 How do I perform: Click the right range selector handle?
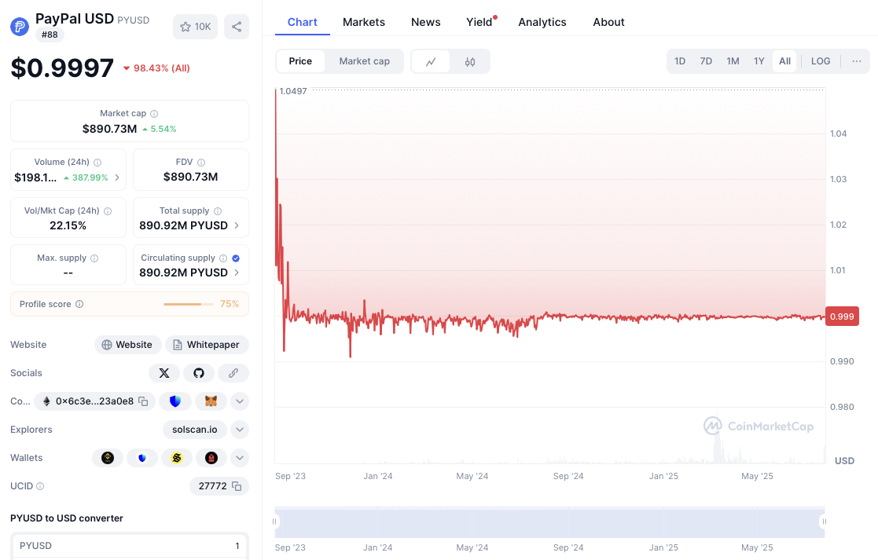824,522
